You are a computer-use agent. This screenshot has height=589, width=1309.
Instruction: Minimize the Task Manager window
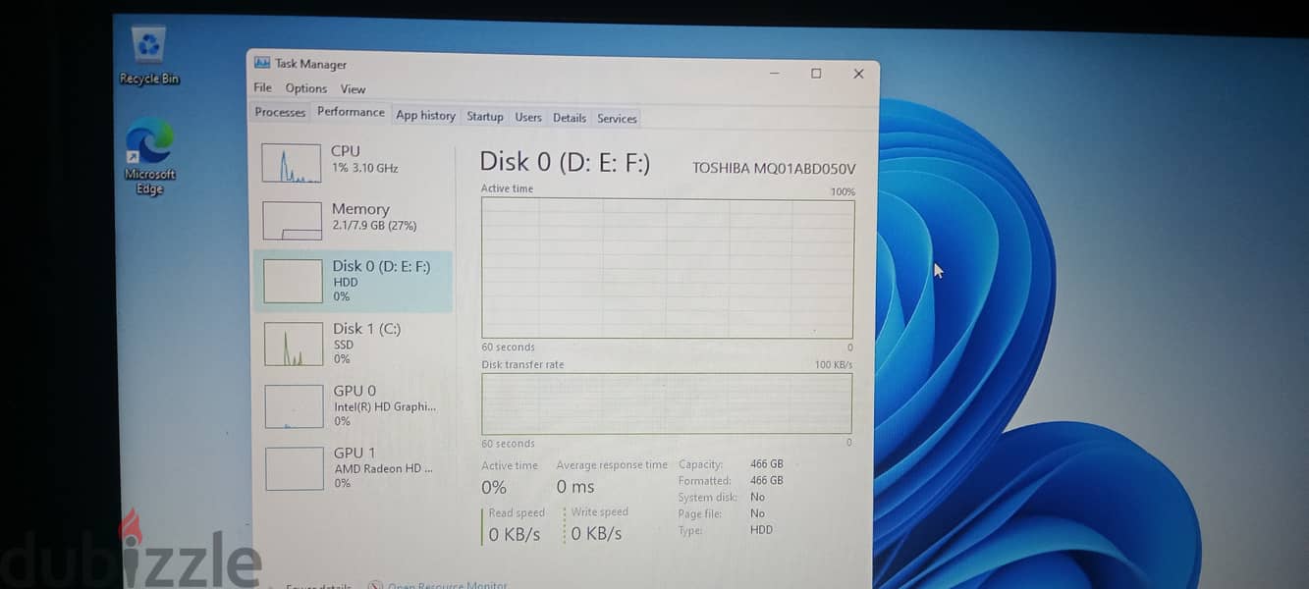click(775, 73)
